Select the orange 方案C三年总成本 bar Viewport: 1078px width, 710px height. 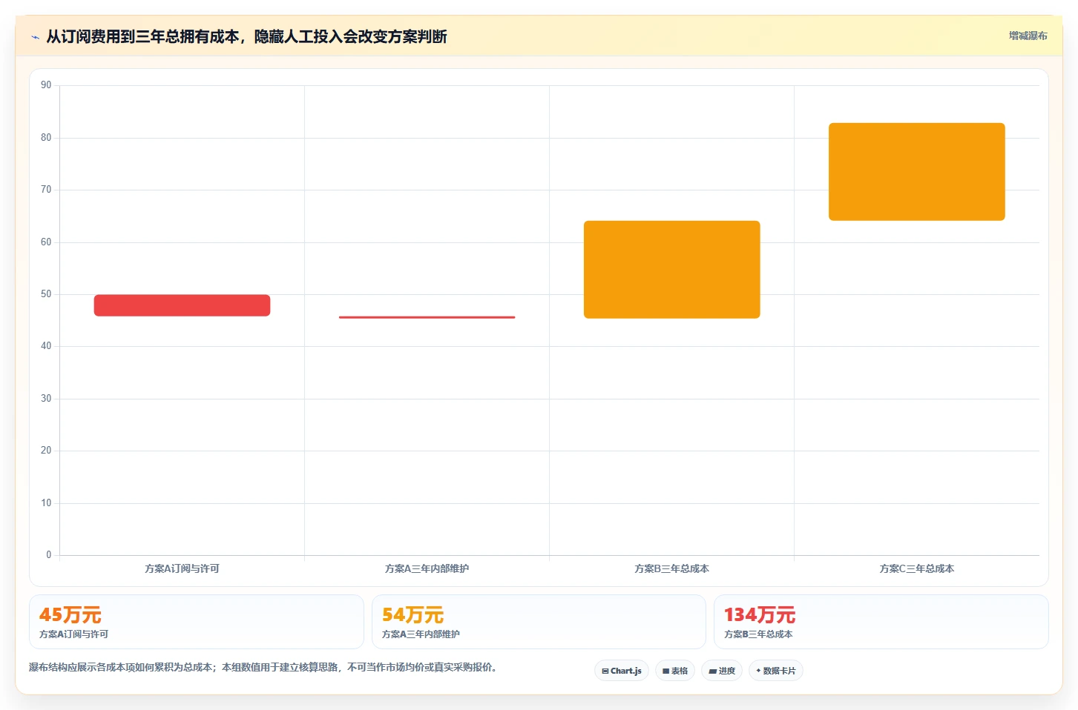click(x=916, y=172)
